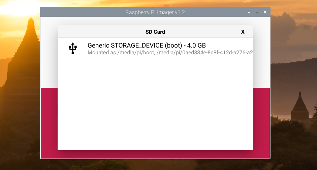317x170 pixels.
Task: Click the red panel right of dialog
Action: click(261, 123)
